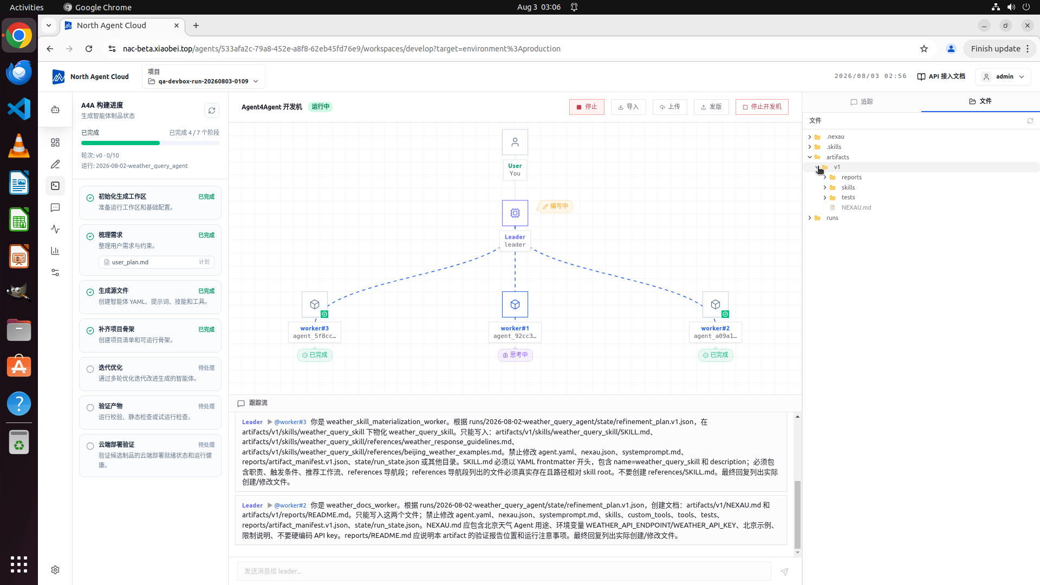Screen dimensions: 1040x585
Task: Click the 发版 release button
Action: click(x=711, y=107)
